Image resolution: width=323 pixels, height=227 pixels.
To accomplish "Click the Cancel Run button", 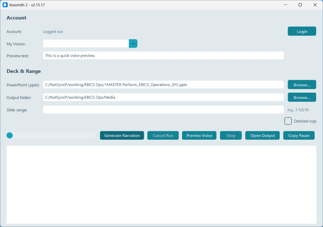I will [163, 135].
